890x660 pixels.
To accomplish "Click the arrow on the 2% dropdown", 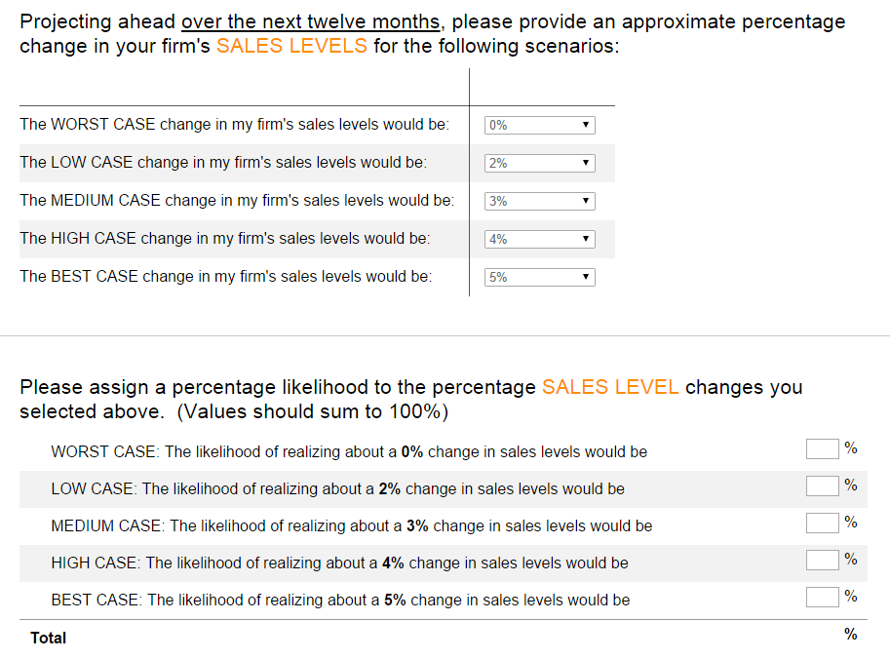I will point(585,163).
